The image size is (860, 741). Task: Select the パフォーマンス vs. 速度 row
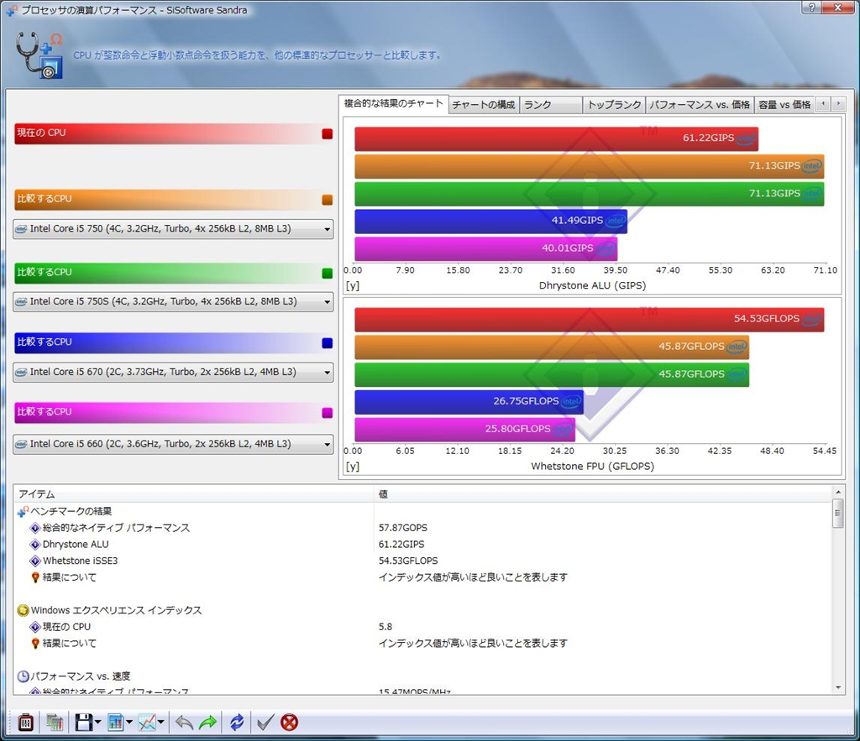[x=422, y=676]
